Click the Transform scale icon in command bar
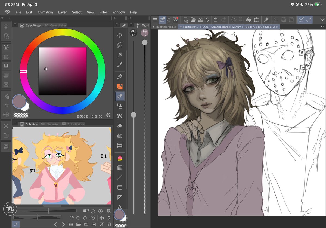 click(256, 20)
